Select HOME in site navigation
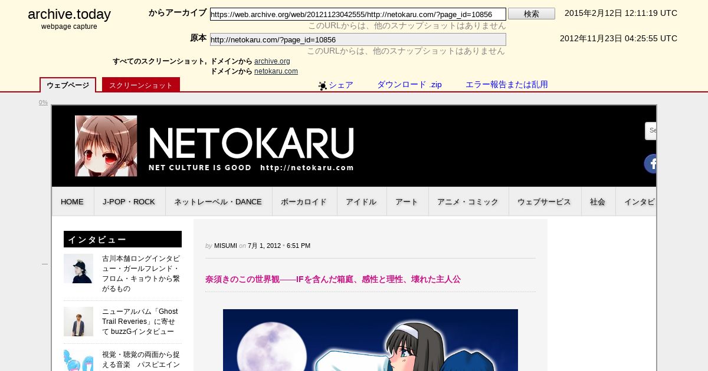 73,201
